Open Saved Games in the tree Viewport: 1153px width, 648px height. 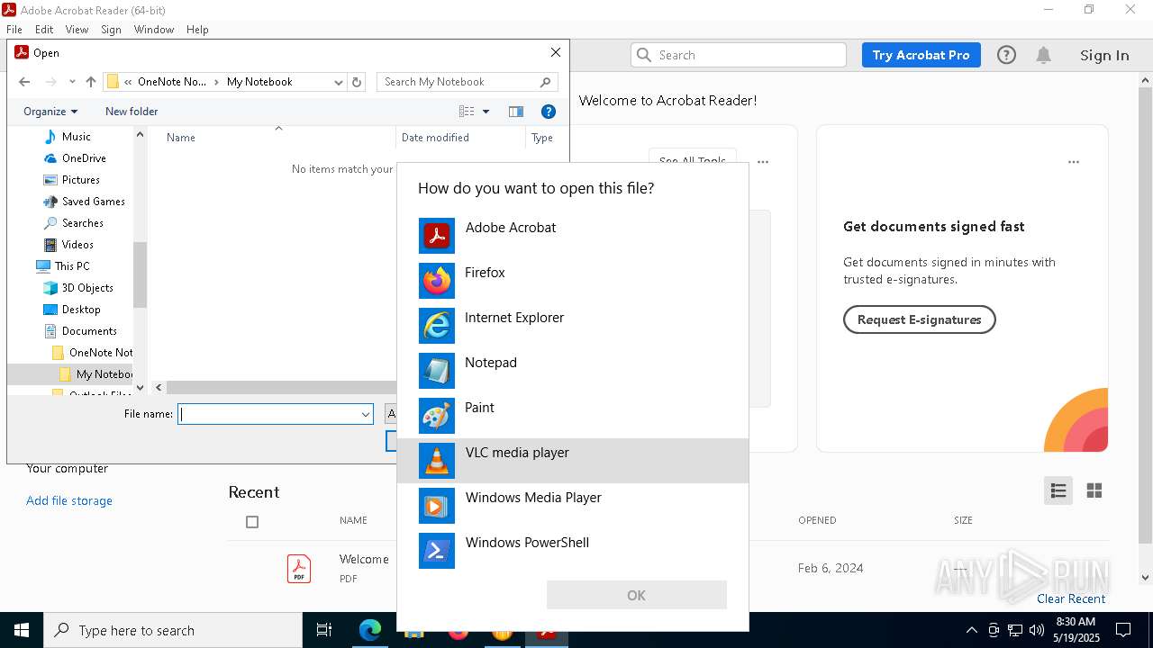93,202
